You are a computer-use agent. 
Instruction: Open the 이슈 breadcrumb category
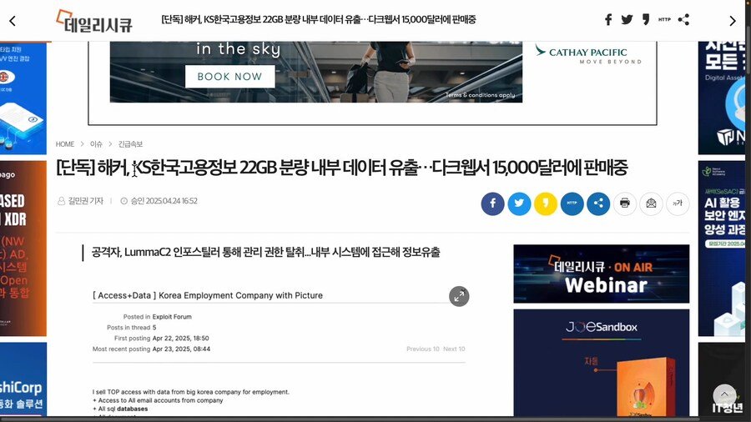(96, 144)
